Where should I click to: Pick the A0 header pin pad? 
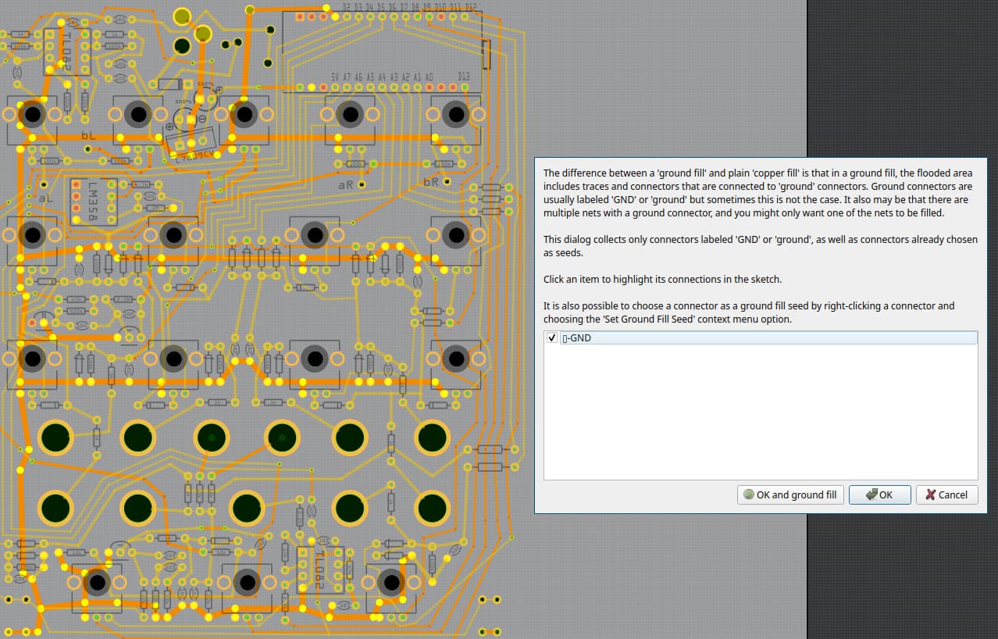(x=429, y=87)
